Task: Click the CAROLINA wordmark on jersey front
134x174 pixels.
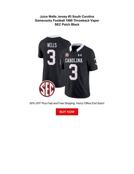Action: [74, 61]
